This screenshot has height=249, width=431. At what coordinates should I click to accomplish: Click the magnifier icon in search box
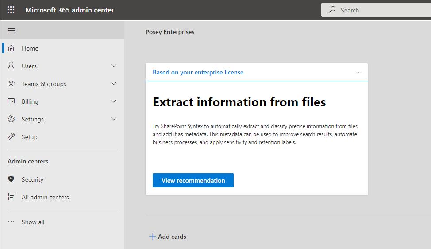click(332, 10)
